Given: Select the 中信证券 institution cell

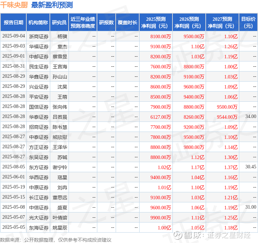Looking at the screenshot, I should pos(39,207).
